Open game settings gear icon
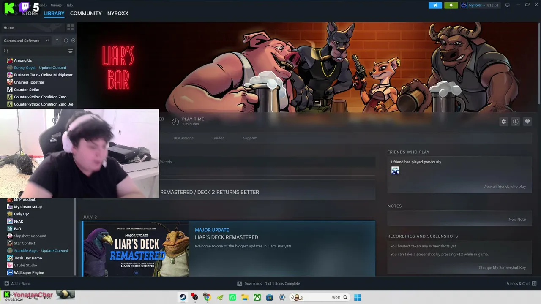 503,122
